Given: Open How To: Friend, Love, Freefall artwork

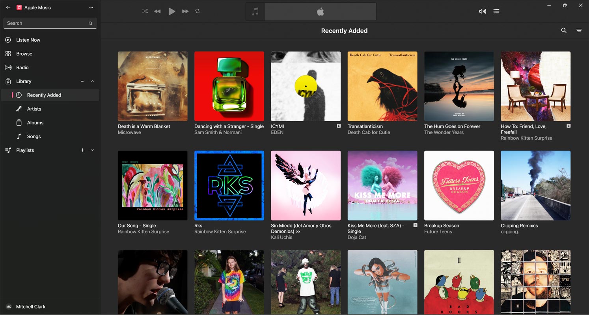Looking at the screenshot, I should [x=536, y=86].
